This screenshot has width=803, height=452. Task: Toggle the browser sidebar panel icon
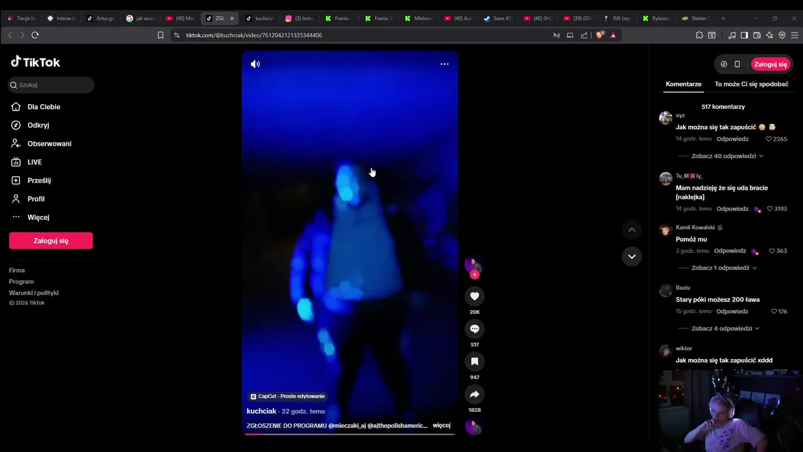[x=744, y=35]
